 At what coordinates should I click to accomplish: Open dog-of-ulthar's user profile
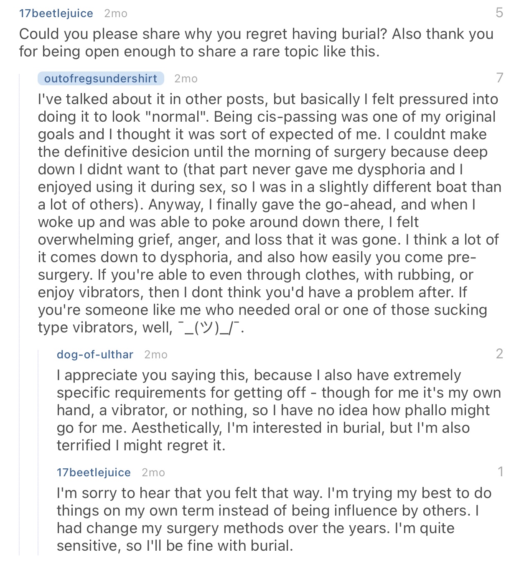[x=95, y=355]
